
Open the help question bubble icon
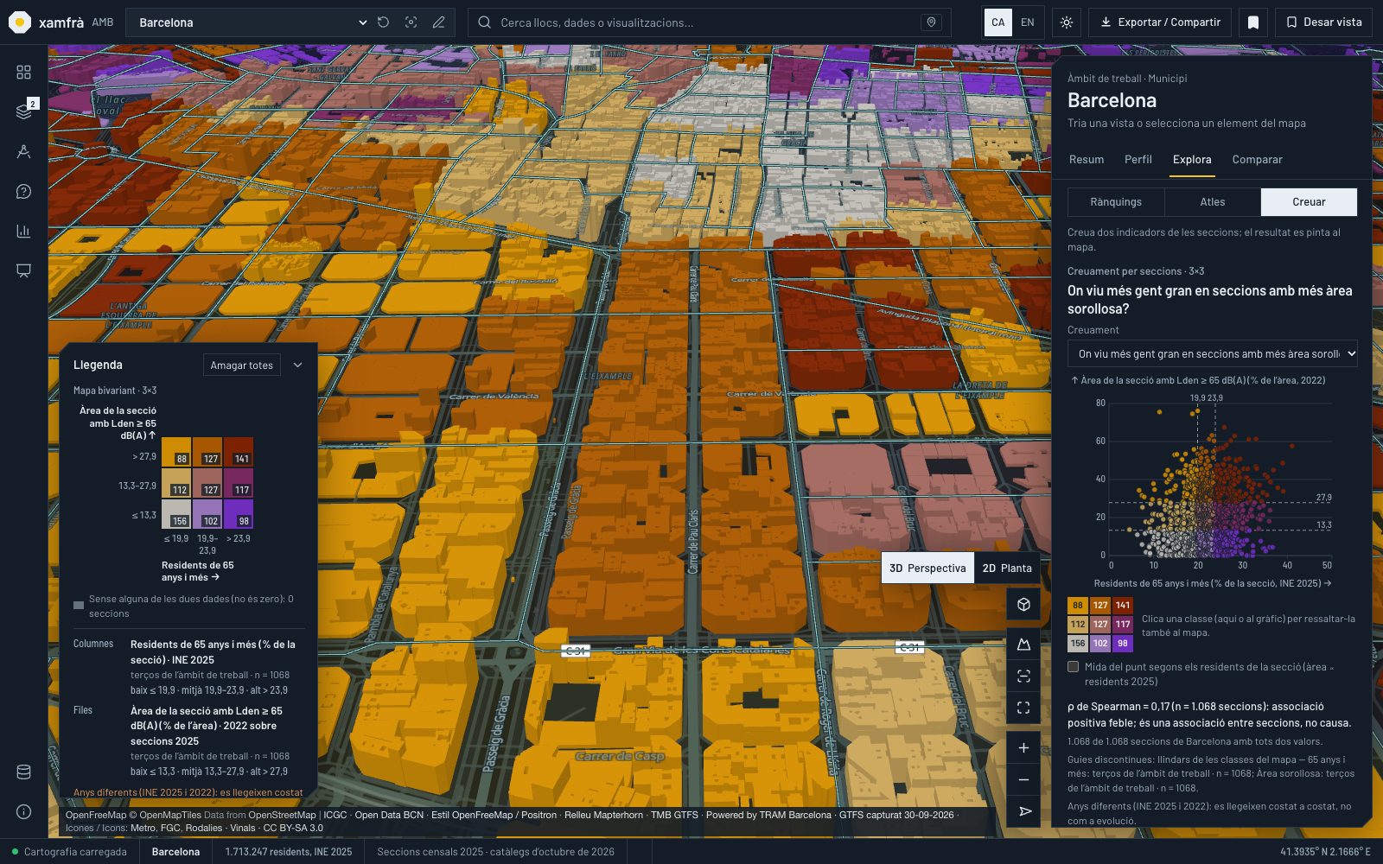(x=23, y=192)
